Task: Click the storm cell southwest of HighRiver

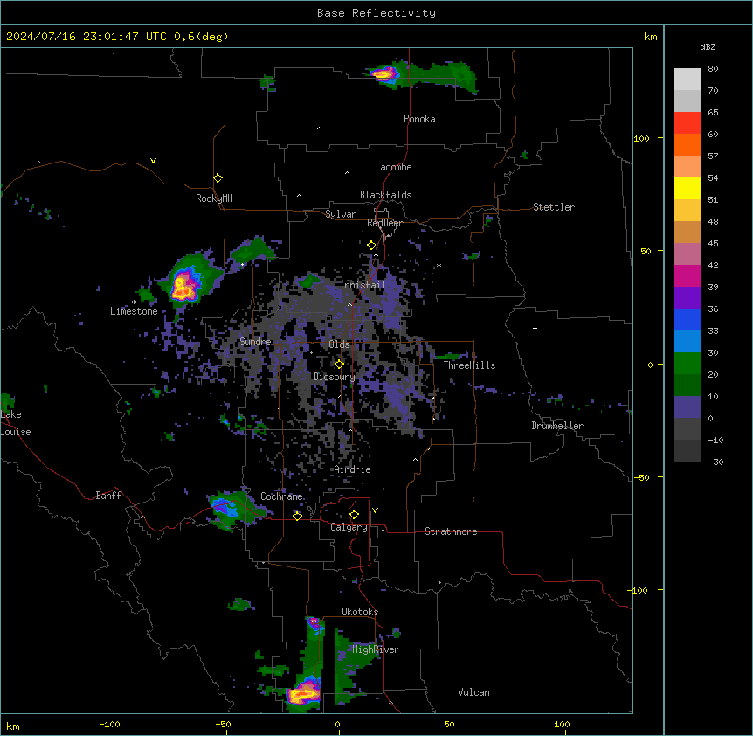Action: pos(303,694)
